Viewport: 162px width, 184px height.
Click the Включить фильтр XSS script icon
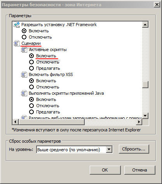point(24,74)
